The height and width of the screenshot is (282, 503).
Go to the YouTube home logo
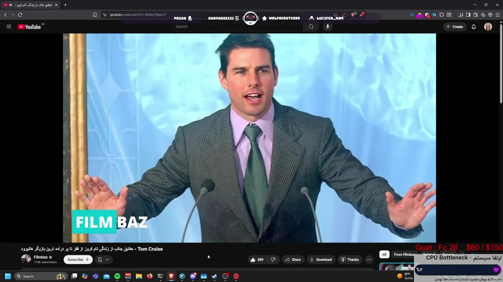[29, 27]
